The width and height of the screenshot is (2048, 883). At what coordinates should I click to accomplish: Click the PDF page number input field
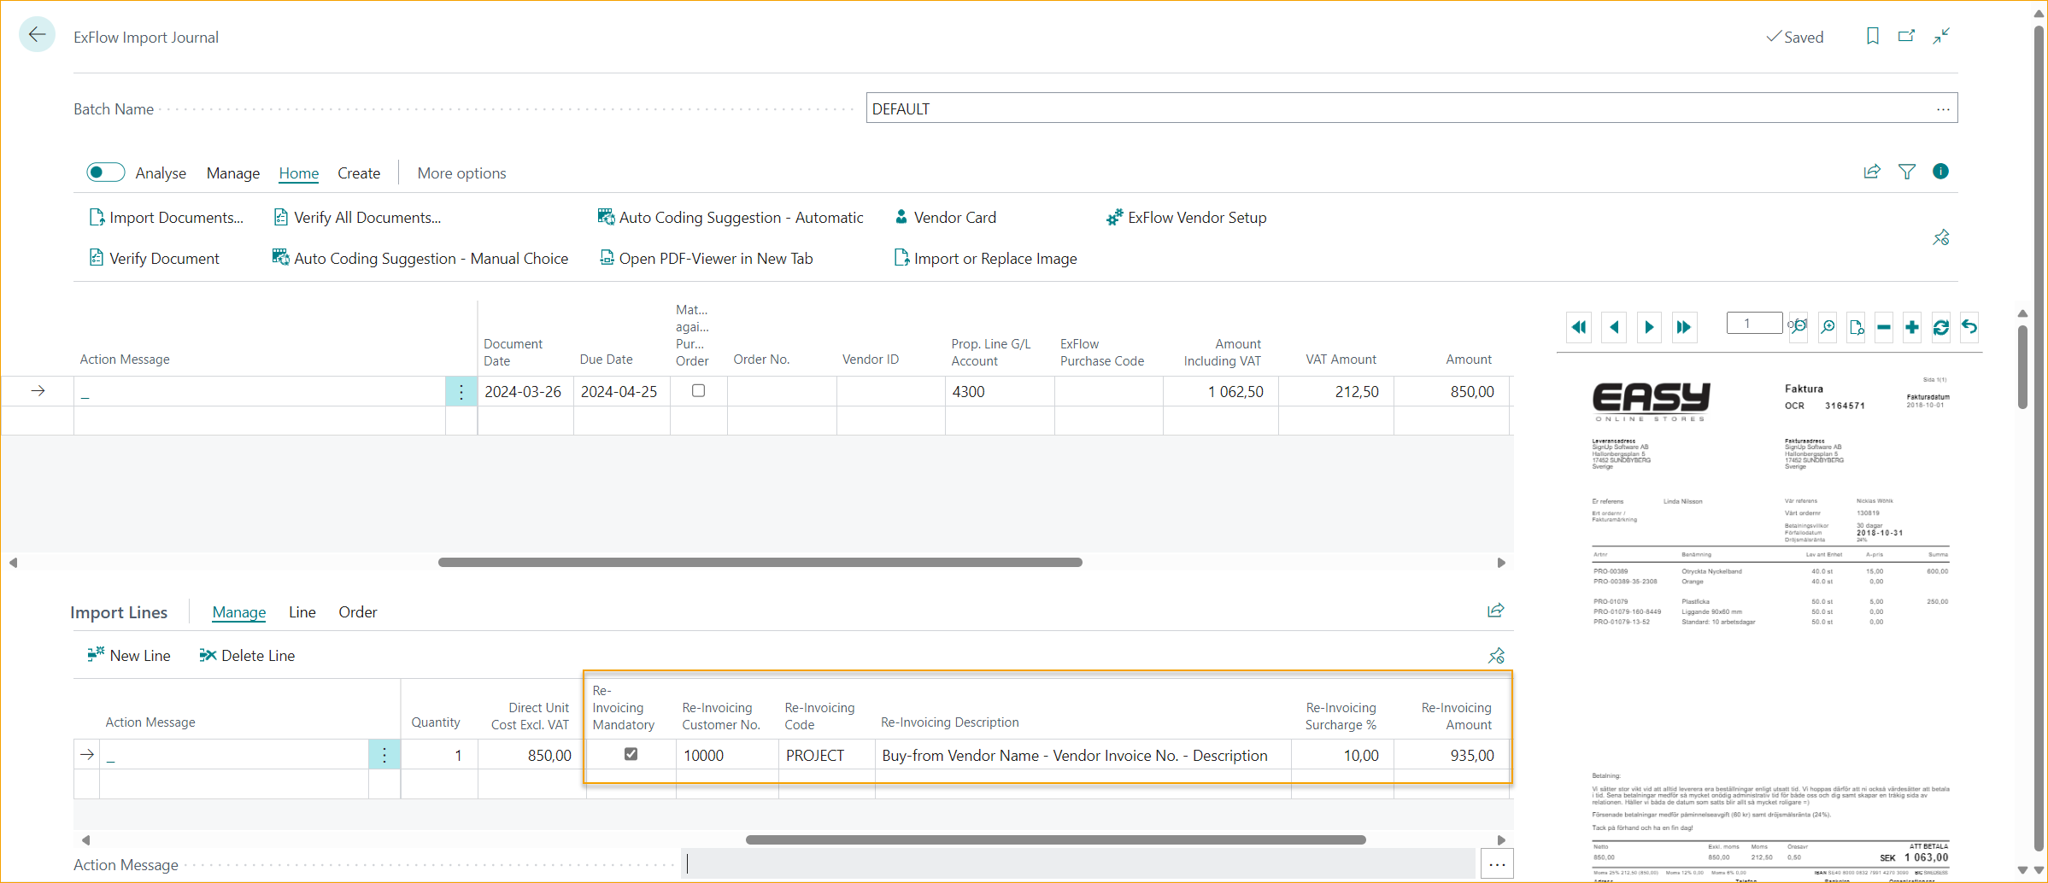[1753, 323]
